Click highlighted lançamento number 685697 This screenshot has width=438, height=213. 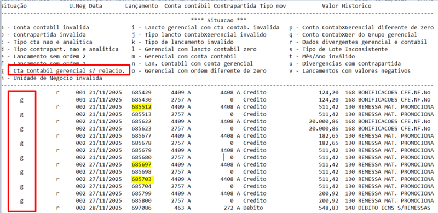click(142, 165)
